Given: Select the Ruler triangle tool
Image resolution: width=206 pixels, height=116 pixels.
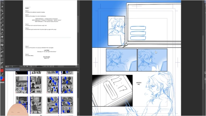Looking at the screenshot, I should point(2,63).
